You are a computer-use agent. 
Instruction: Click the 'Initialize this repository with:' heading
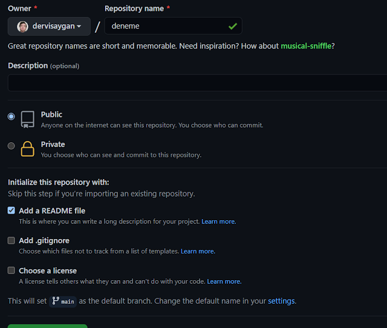59,182
